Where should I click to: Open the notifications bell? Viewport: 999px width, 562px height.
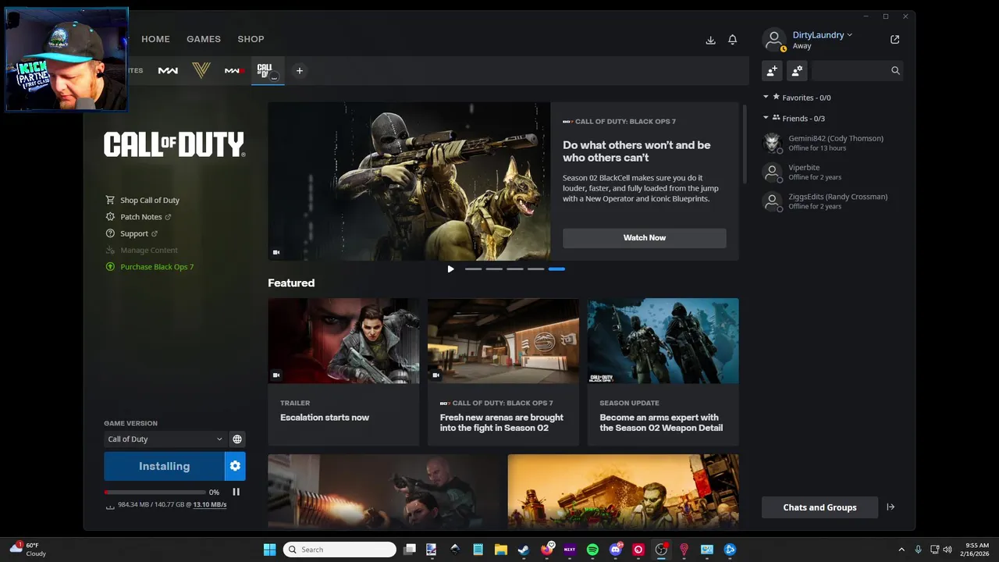(x=732, y=40)
